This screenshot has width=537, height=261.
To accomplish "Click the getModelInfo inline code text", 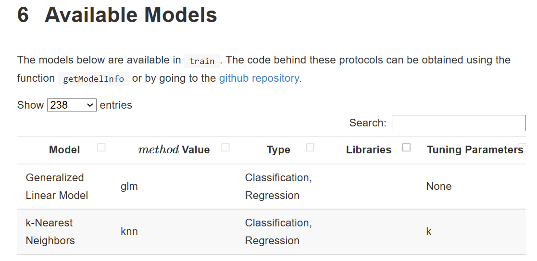I will point(93,79).
